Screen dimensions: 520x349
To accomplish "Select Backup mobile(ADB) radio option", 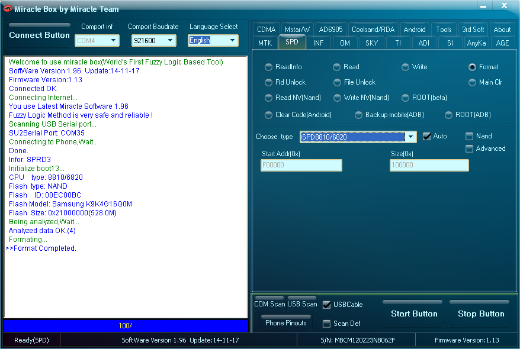I will (390, 115).
